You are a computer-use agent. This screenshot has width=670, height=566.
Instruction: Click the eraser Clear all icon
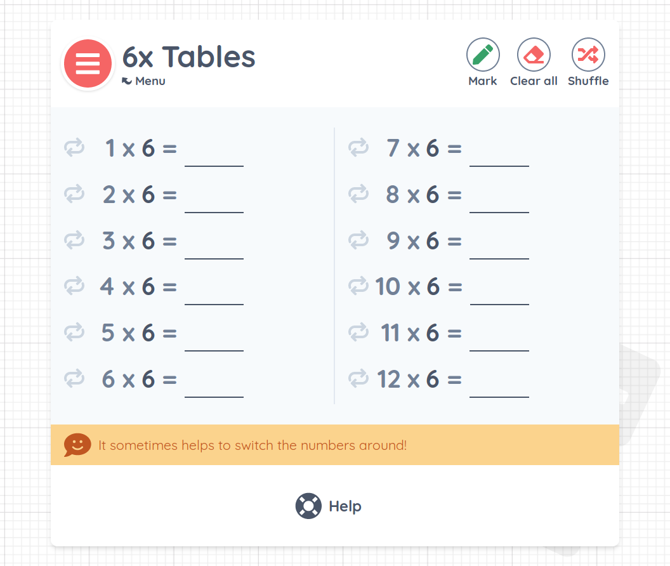tap(534, 55)
